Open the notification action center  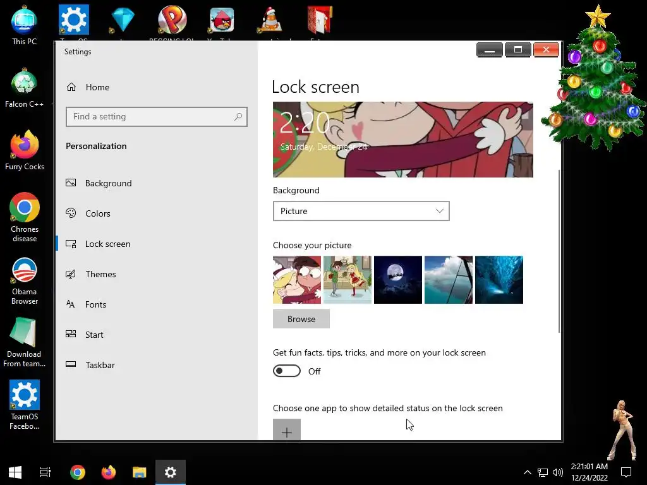pyautogui.click(x=626, y=472)
